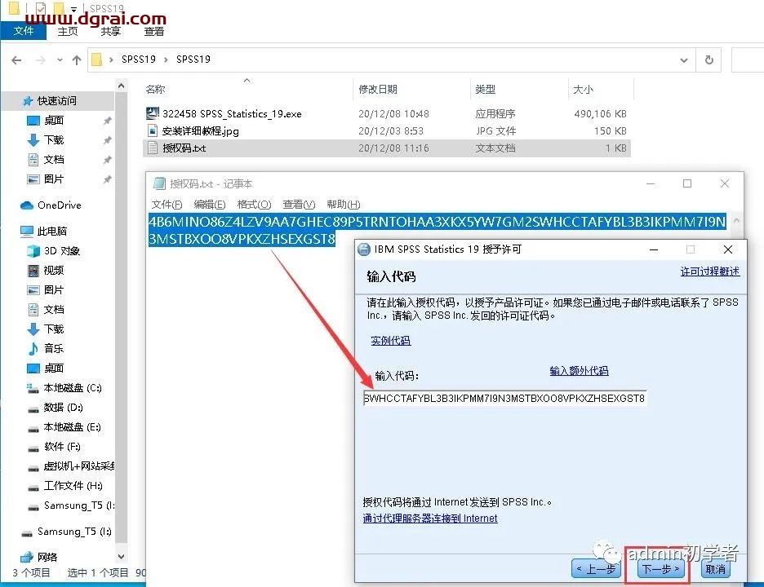Open 桌面 under quick access

pos(54,120)
